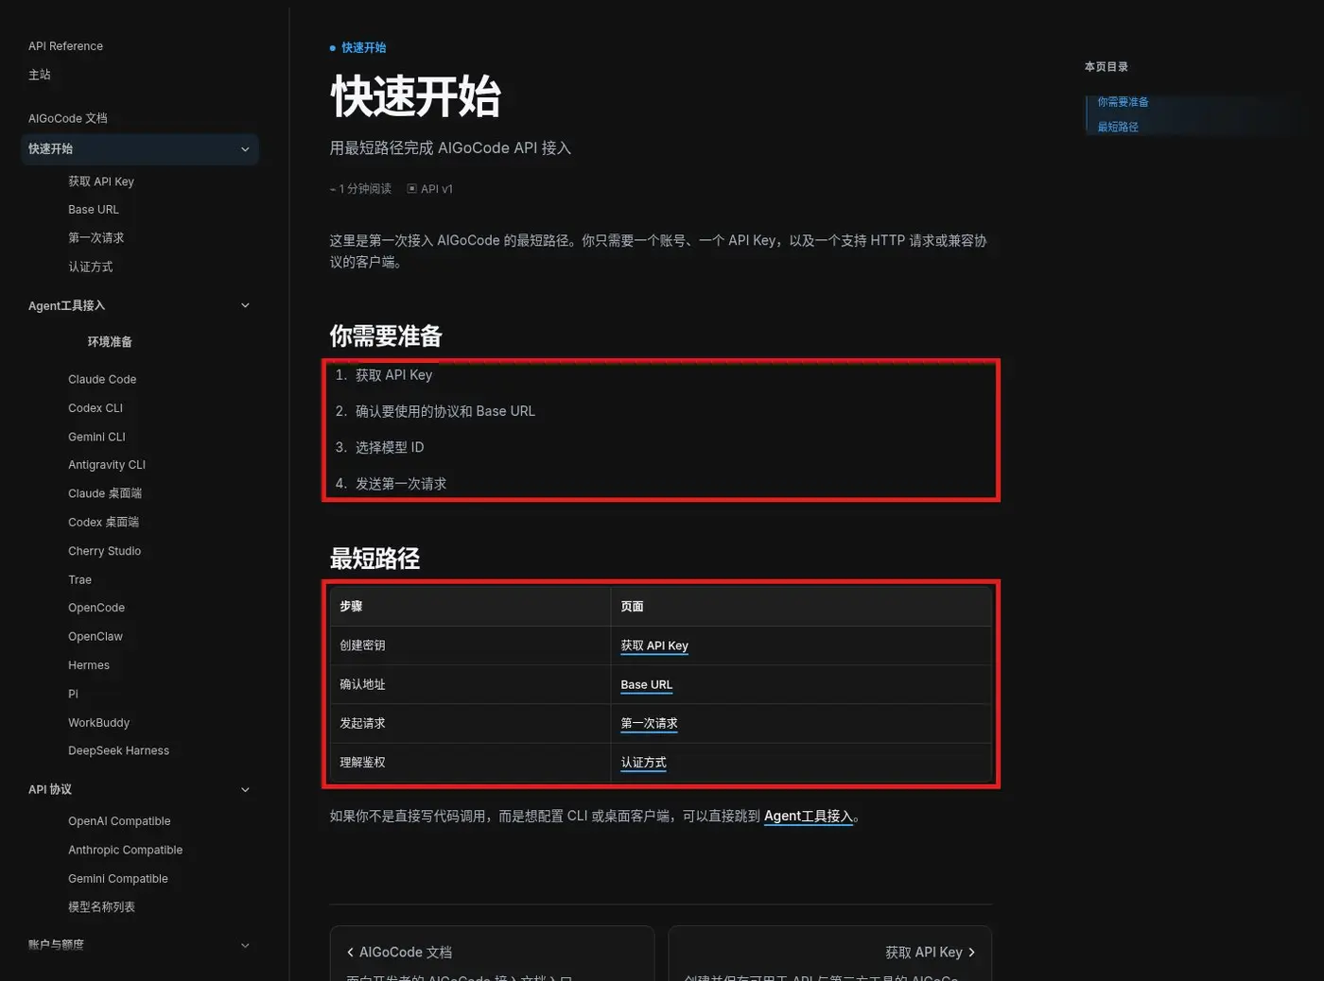
Task: Click Base URL link in the table
Action: pyautogui.click(x=647, y=685)
